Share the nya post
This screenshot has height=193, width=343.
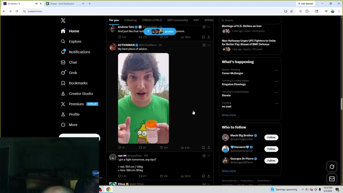209,176
